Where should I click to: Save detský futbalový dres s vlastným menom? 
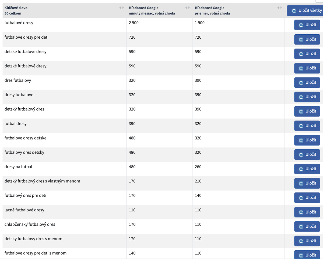point(307,183)
